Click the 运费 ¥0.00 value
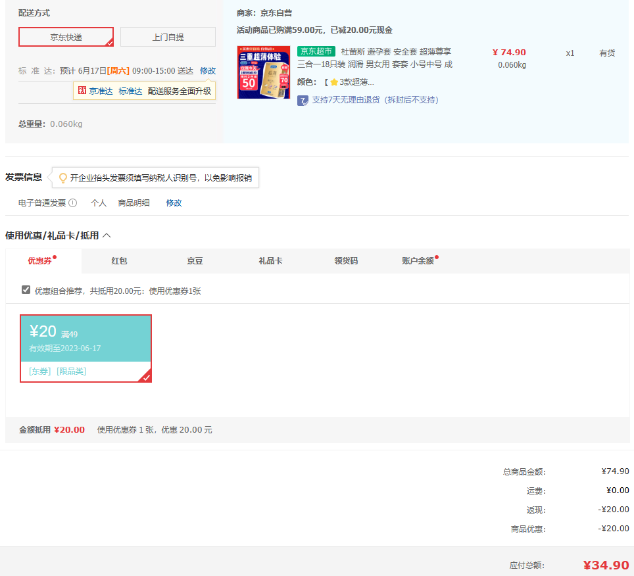The width and height of the screenshot is (634, 576). [618, 491]
